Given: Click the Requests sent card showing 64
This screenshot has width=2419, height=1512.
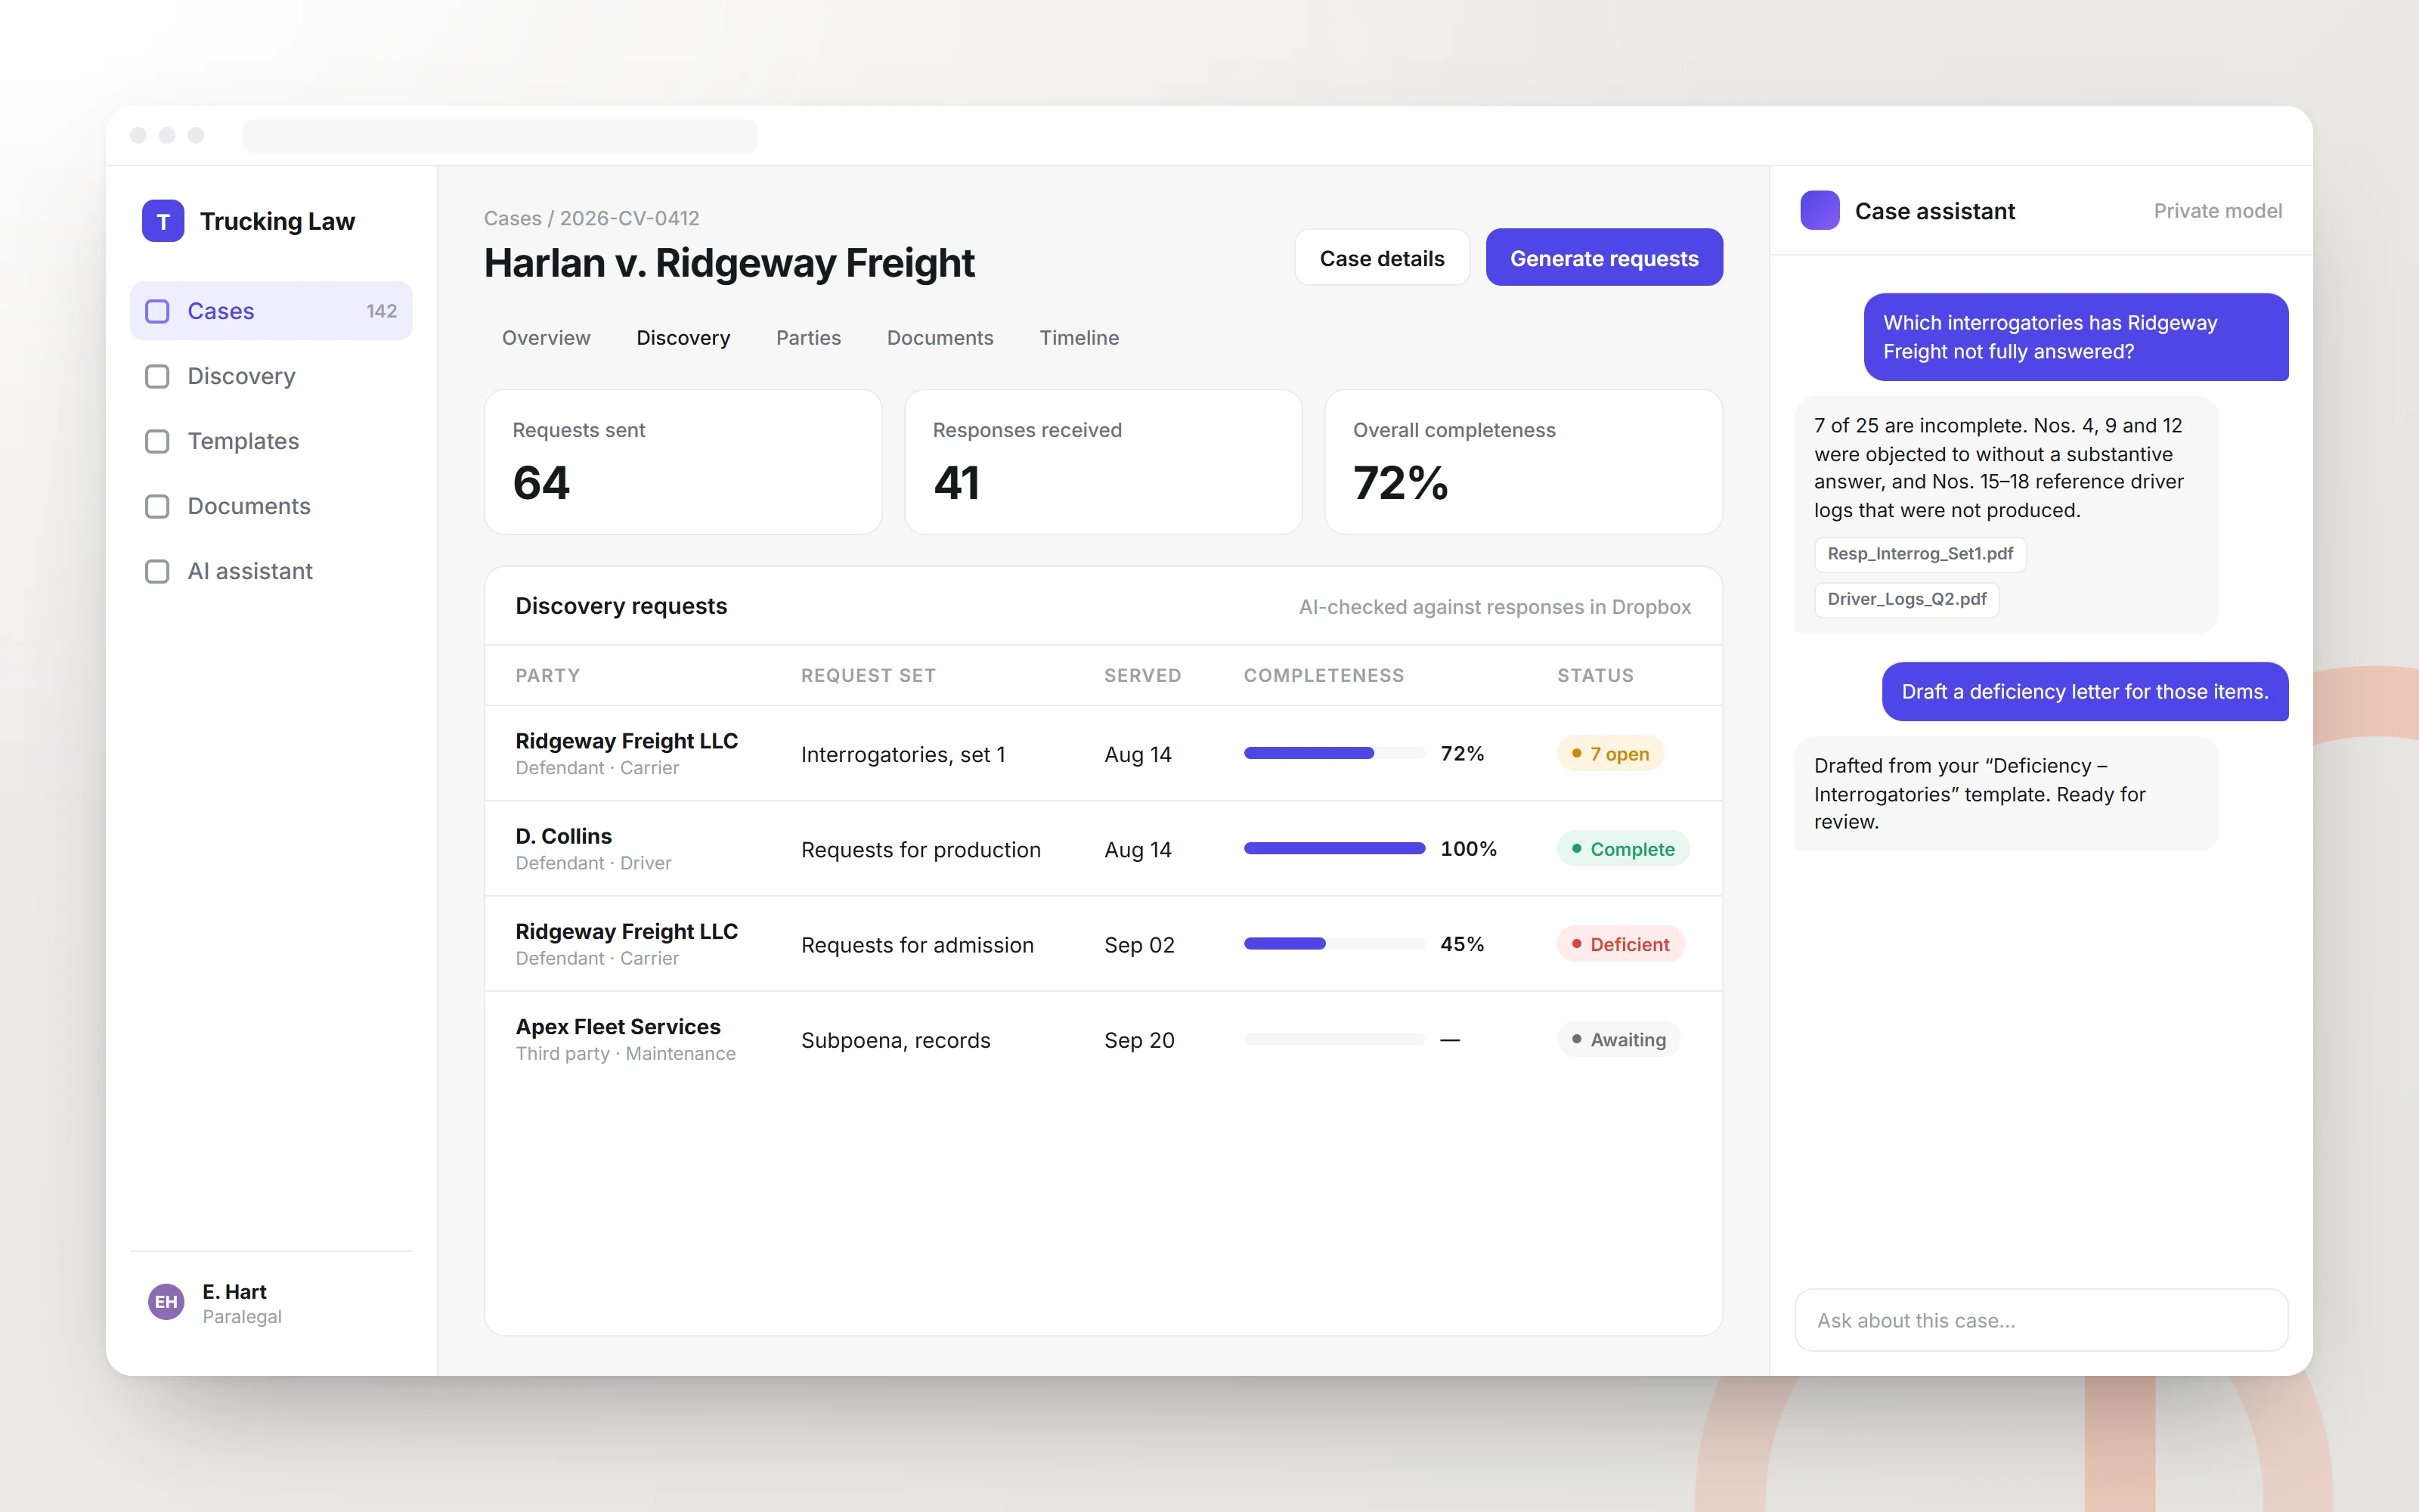Looking at the screenshot, I should click(683, 462).
